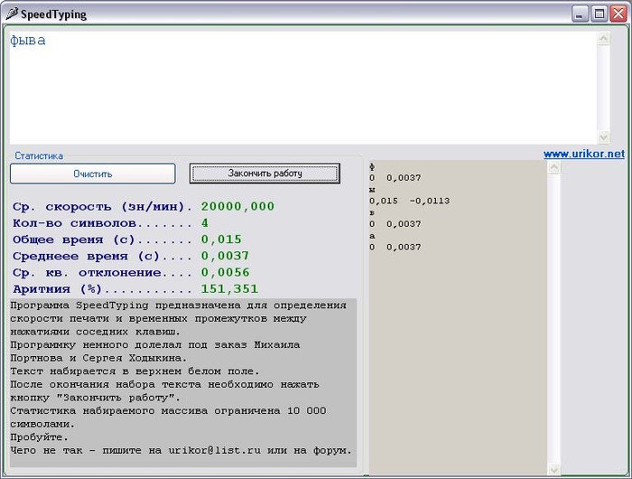
Task: Click the Ср. кв. отклонение value 0,0056
Action: click(x=226, y=272)
